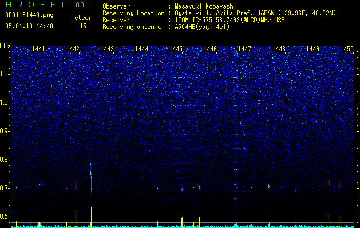
Task: Click the 05.01.13 14:40 date stamp
Action: (29, 26)
